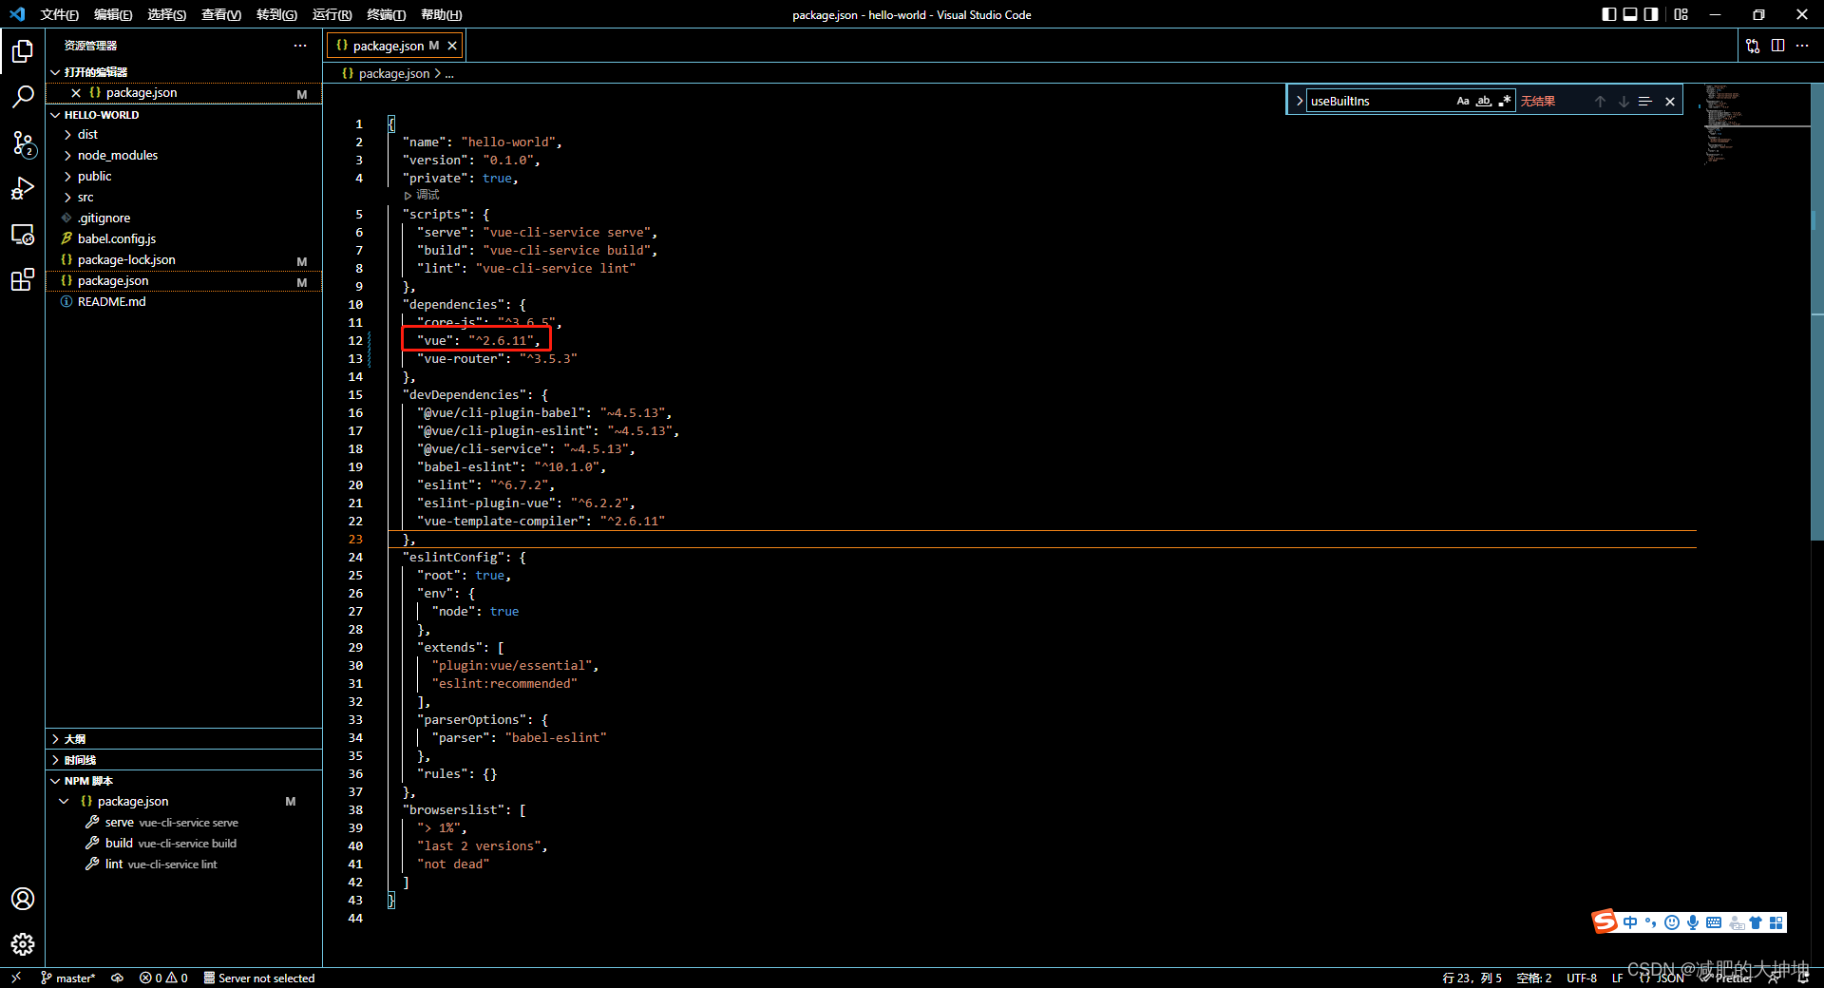Screen dimensions: 1824x988
Task: Select the package.json editor tab
Action: pos(395,46)
